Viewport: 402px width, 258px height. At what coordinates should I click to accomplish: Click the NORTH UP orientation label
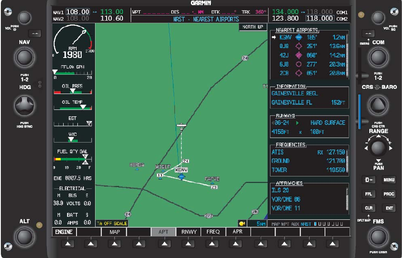coord(253,27)
